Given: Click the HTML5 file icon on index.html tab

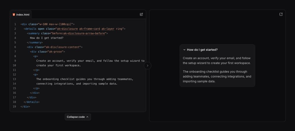Looking at the screenshot, I should 14,15.
